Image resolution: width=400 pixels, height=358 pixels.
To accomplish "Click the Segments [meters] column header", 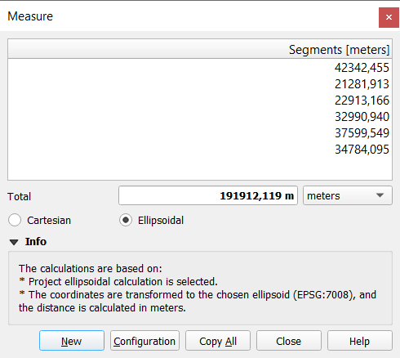I will (200, 50).
